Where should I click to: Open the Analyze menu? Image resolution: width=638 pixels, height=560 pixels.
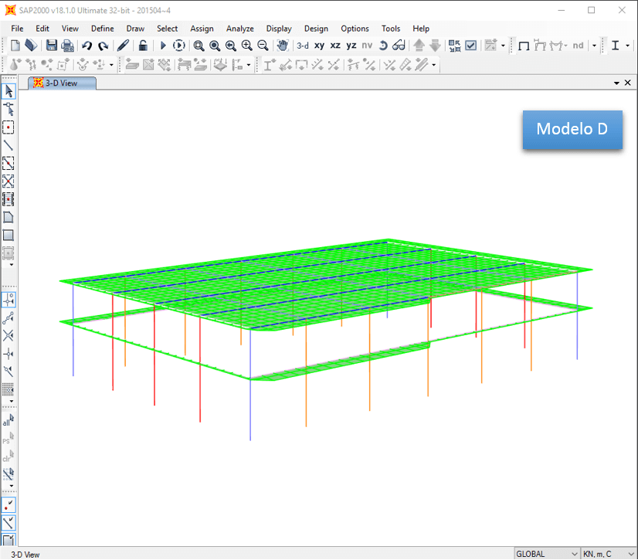coord(239,28)
